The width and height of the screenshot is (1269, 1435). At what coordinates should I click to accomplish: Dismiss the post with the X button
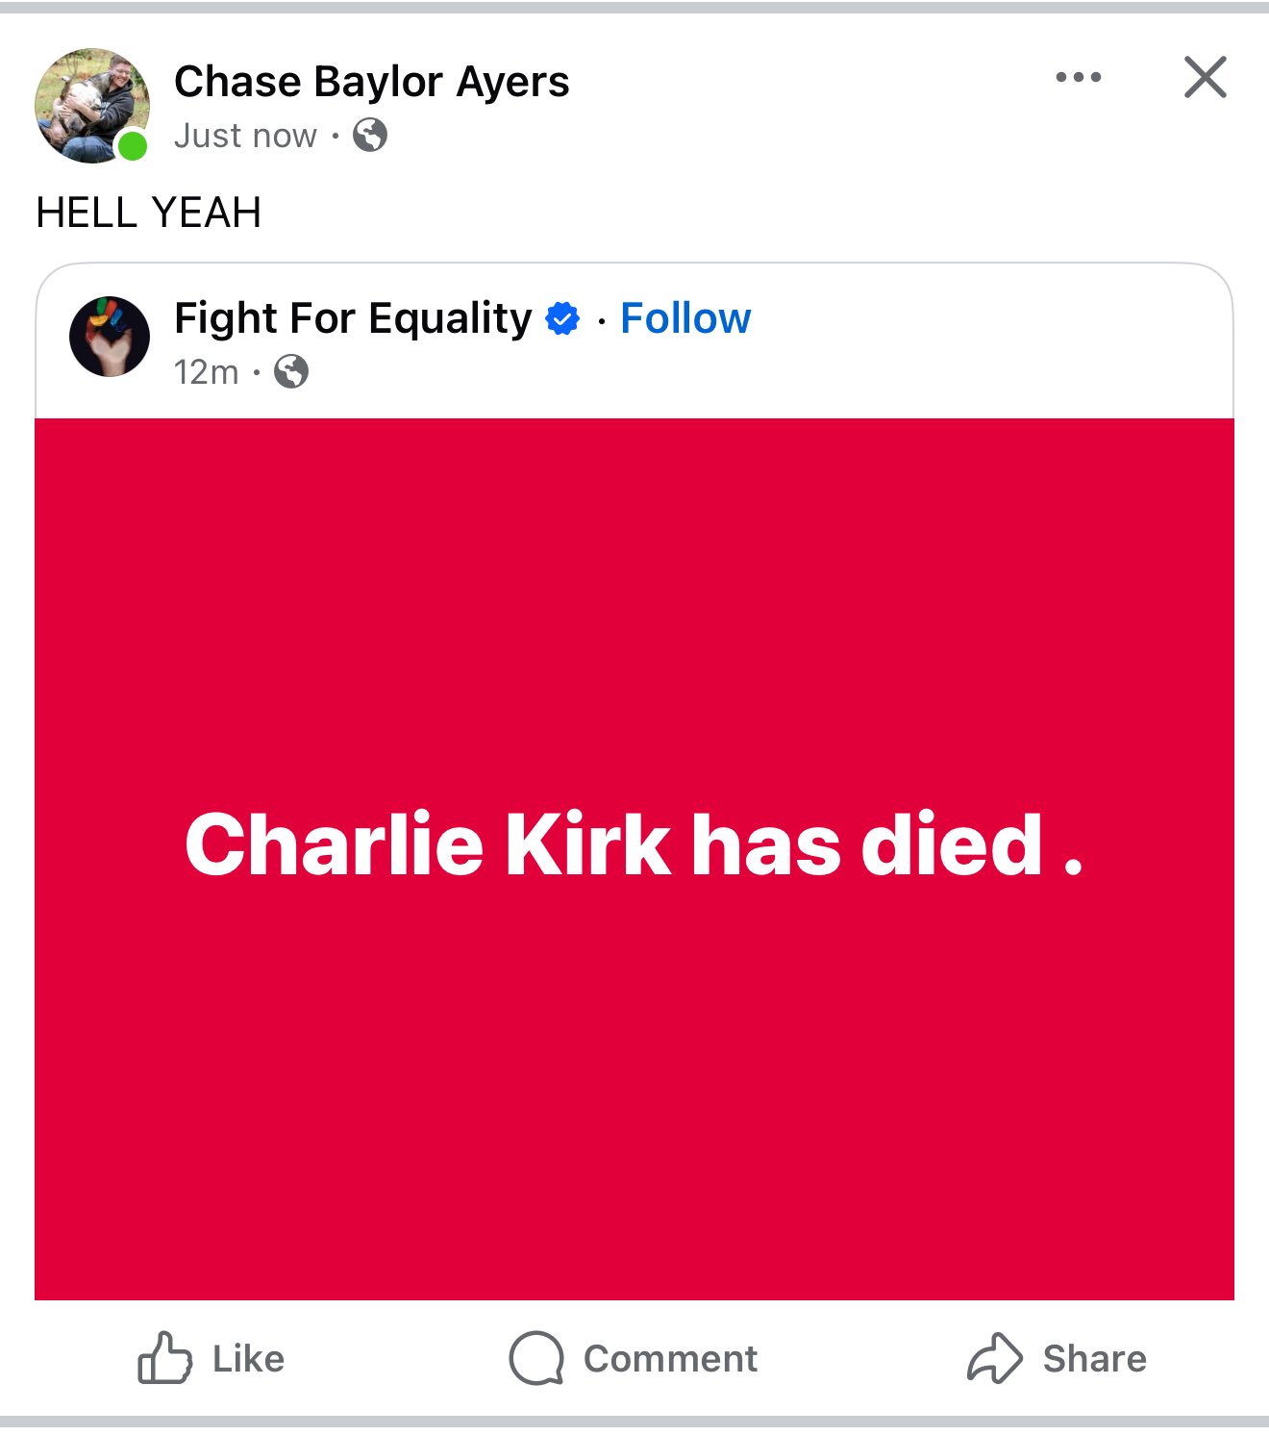coord(1205,77)
